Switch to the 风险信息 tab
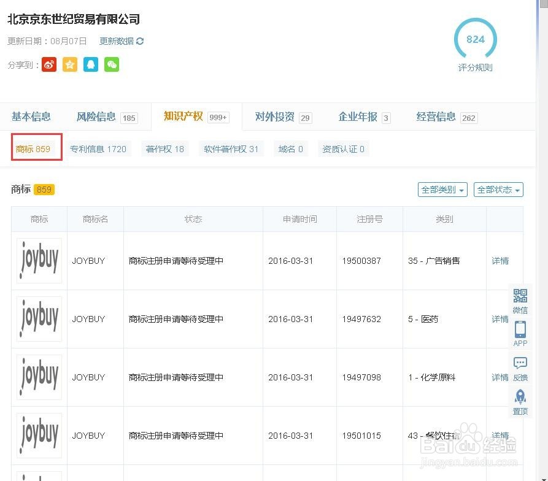 tap(107, 117)
